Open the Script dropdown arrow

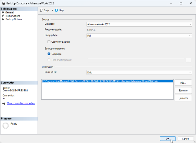click(x=52, y=10)
